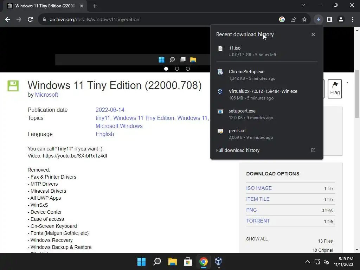The image size is (360, 270).
Task: Open the Windows Start menu
Action: pyautogui.click(x=141, y=262)
